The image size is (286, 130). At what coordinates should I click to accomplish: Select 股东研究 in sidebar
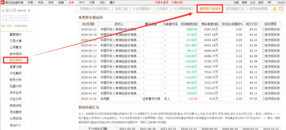(16, 60)
